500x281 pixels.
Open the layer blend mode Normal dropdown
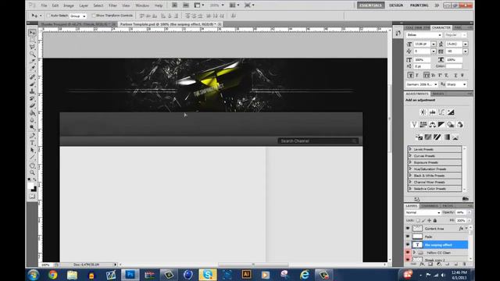point(423,212)
